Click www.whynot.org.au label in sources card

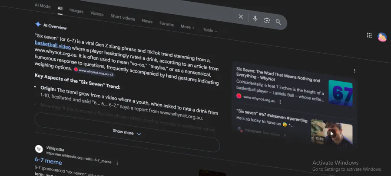click(259, 99)
